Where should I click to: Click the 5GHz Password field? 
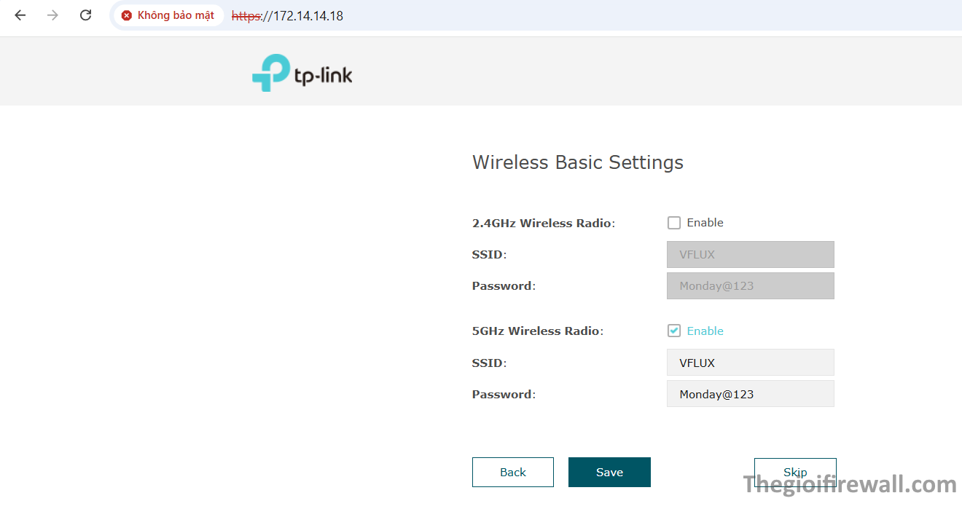(x=750, y=394)
